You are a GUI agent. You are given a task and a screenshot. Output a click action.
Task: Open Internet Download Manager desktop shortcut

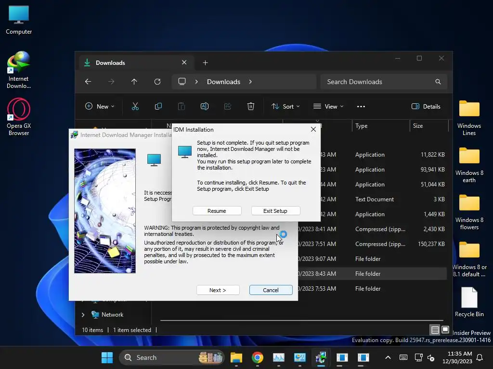(19, 70)
